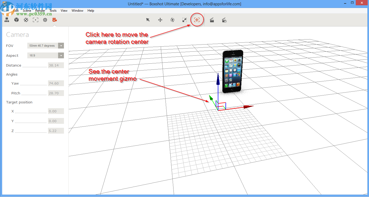Click the Yaw label
This screenshot has width=369, height=197.
click(15, 83)
